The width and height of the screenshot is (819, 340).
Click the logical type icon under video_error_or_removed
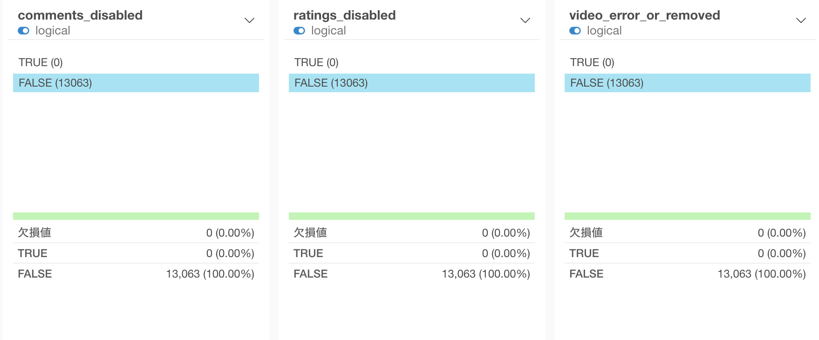point(575,31)
